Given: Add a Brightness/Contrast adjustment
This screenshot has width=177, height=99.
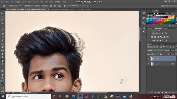Looking at the screenshot, I should (x=153, y=34).
